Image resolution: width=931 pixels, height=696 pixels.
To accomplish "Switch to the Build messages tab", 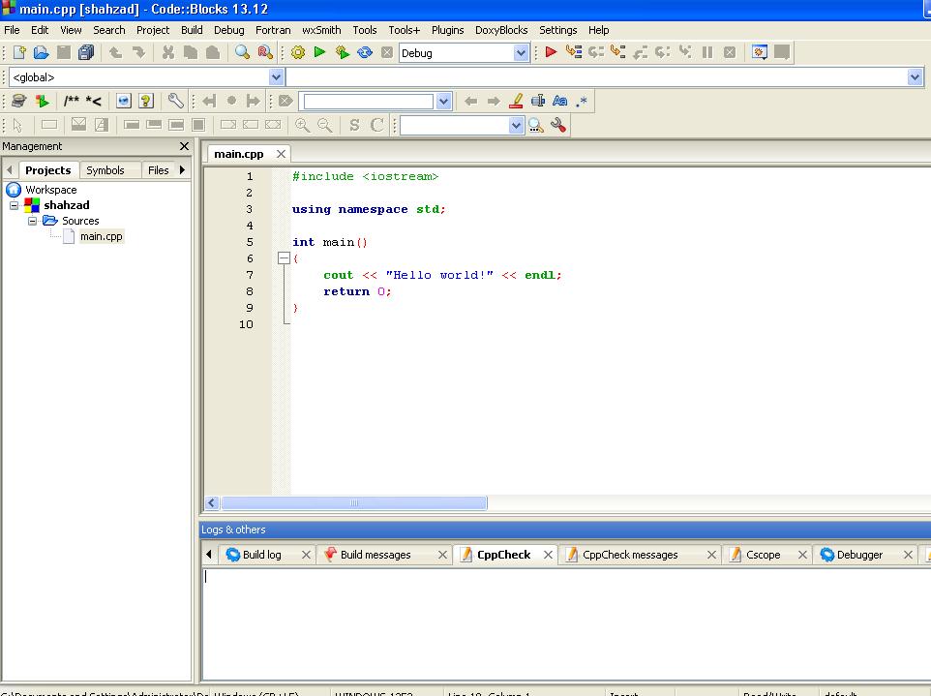I will pos(375,555).
